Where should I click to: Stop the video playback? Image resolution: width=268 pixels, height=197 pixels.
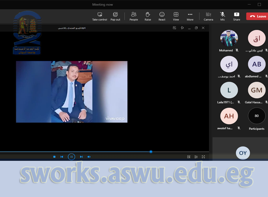(x=54, y=157)
